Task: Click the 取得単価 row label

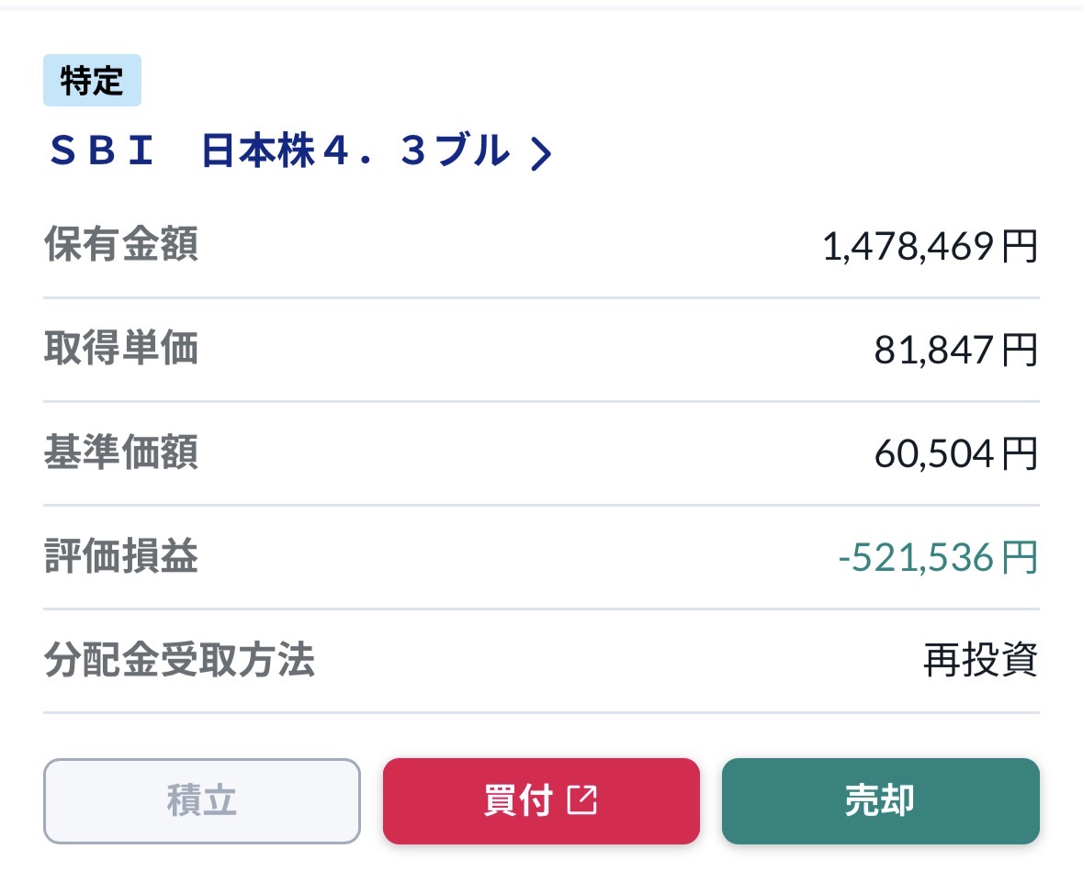Action: (x=121, y=348)
